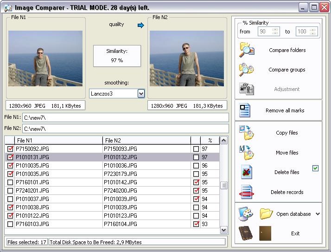Click 181,1 KBytes file info box

coord(45,105)
